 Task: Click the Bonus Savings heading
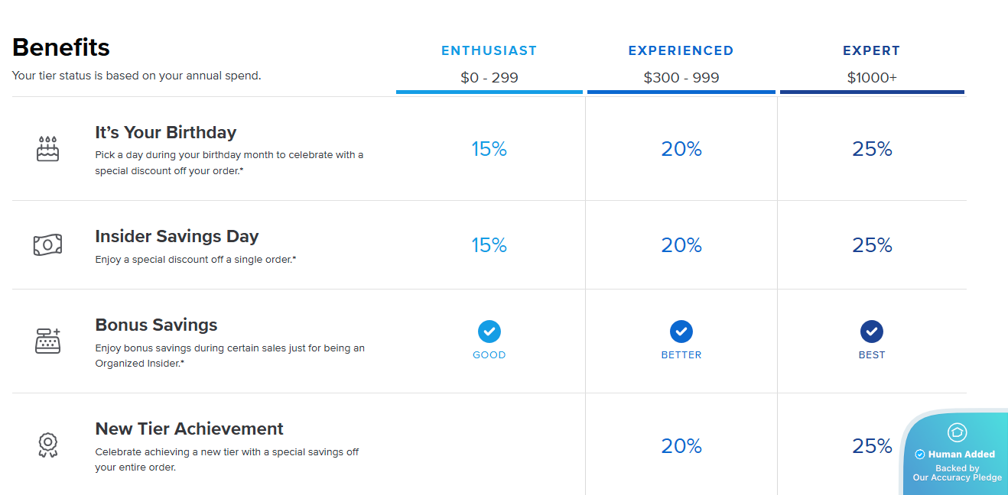[156, 325]
